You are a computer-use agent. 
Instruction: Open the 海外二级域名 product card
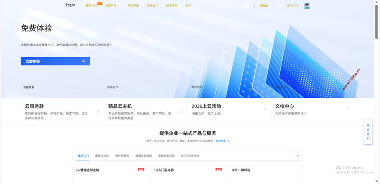[x=266, y=174]
